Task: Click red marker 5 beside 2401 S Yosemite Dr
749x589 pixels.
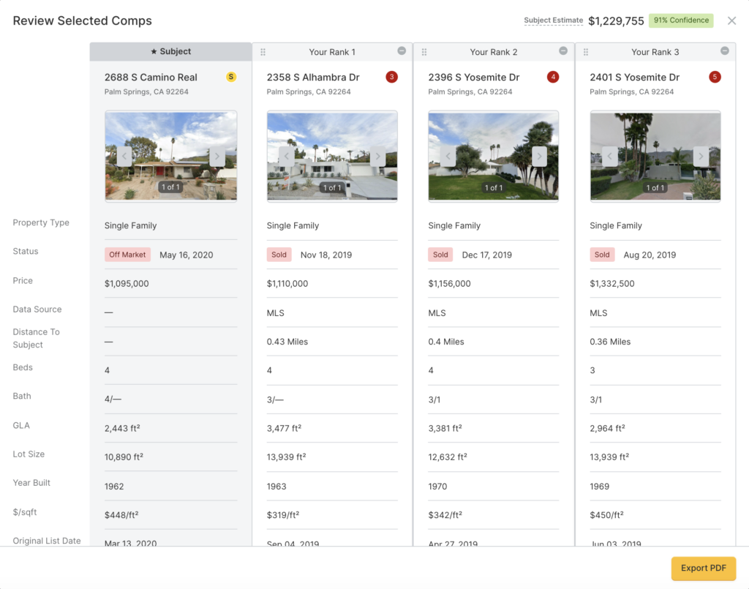Action: [715, 77]
